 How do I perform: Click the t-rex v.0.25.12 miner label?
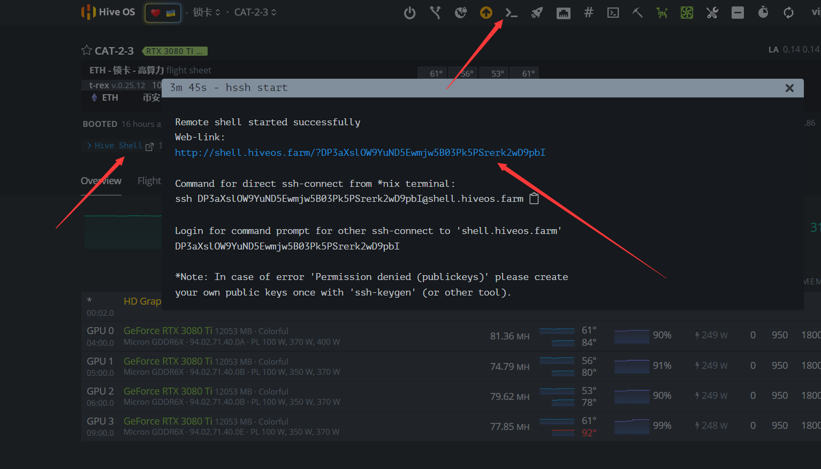click(x=117, y=85)
